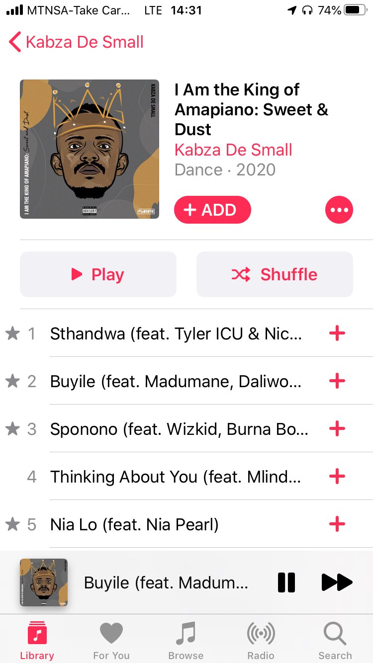The height and width of the screenshot is (663, 373).
Task: Add Thinking About You with plus icon
Action: [x=337, y=476]
